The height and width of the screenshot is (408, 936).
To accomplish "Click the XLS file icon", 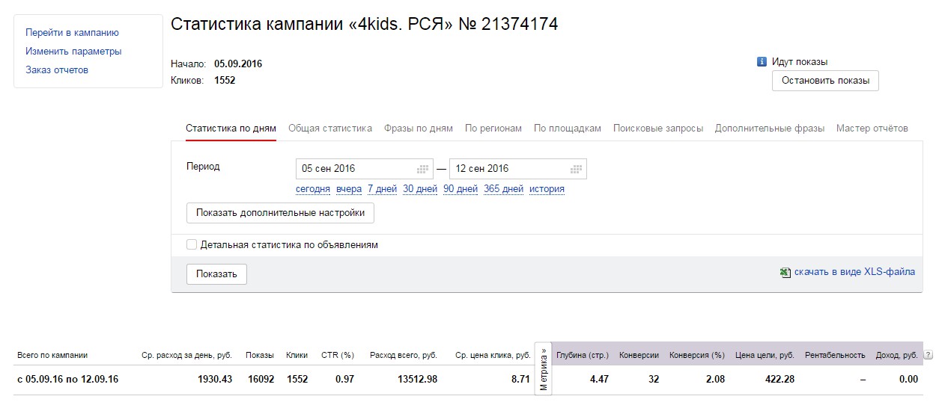I will tap(785, 273).
